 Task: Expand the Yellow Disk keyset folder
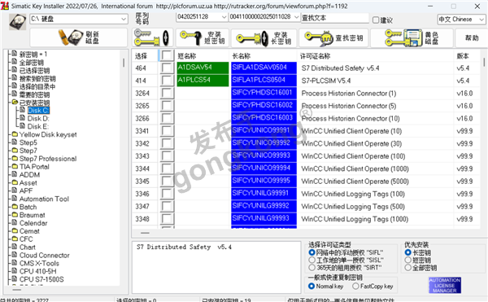15,134
